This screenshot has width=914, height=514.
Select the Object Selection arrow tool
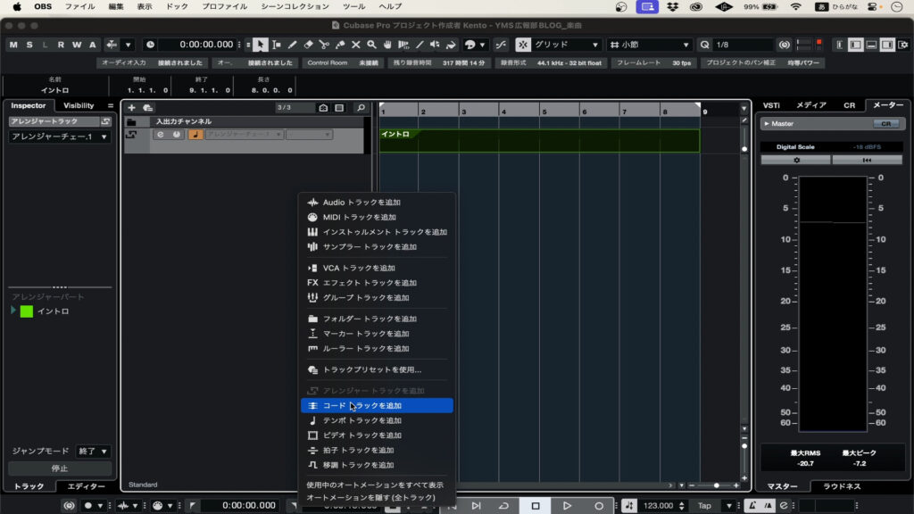260,45
